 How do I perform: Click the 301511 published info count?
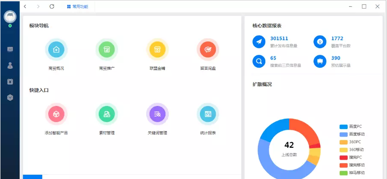click(279, 38)
